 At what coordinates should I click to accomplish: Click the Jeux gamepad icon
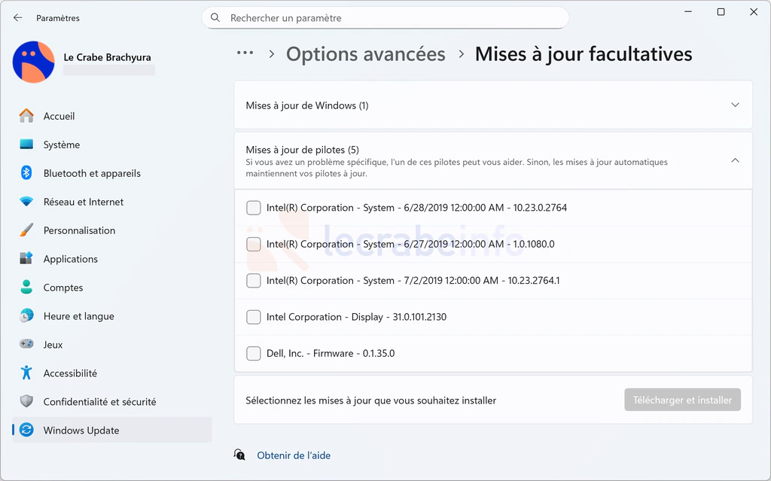[x=26, y=345]
